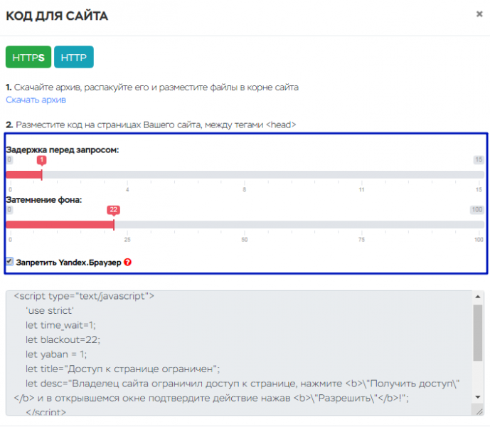Select the HTTPS code variant

[x=28, y=57]
